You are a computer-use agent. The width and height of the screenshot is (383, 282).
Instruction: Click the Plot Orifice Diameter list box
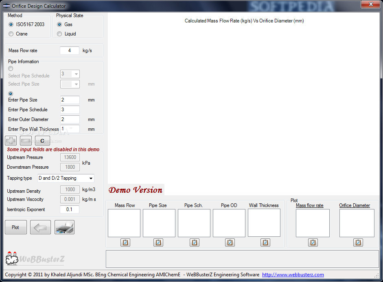pyautogui.click(x=357, y=223)
